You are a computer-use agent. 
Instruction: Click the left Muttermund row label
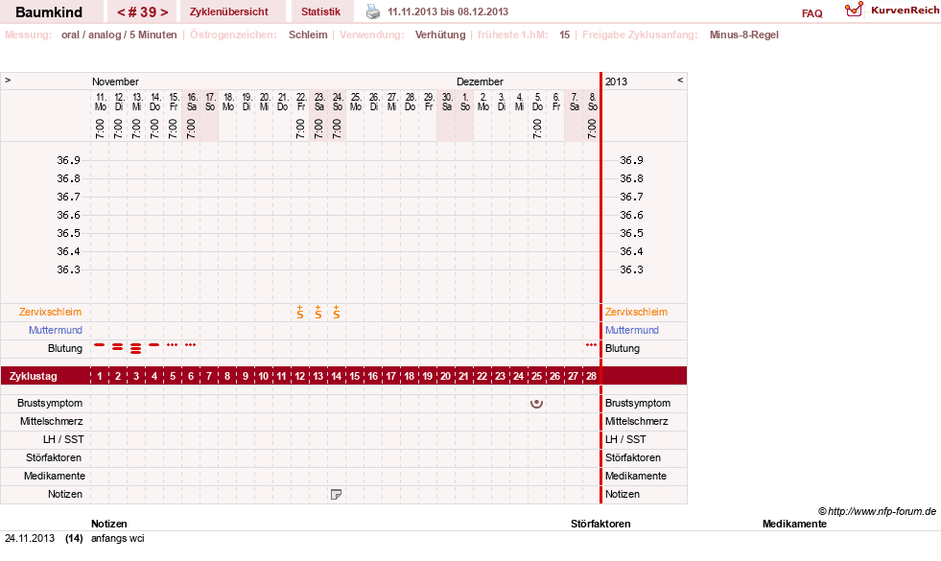click(x=56, y=330)
